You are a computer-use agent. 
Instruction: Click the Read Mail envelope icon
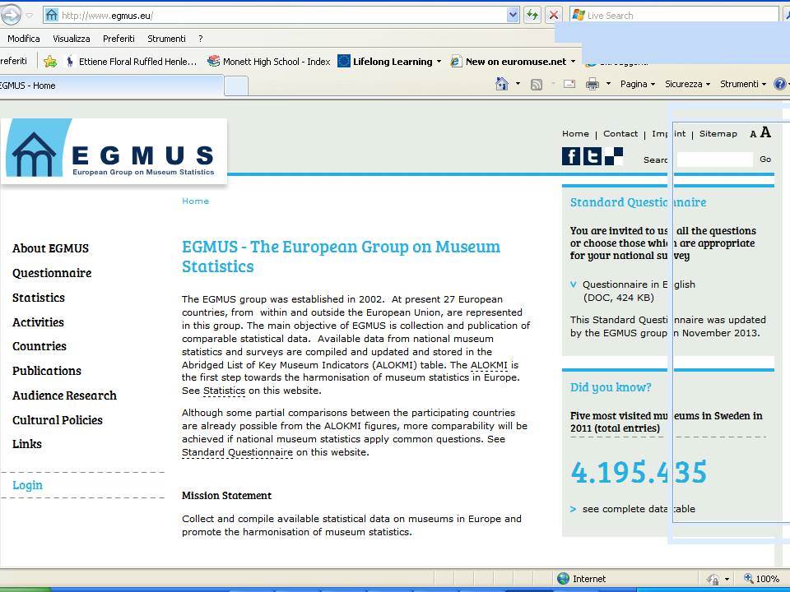569,84
